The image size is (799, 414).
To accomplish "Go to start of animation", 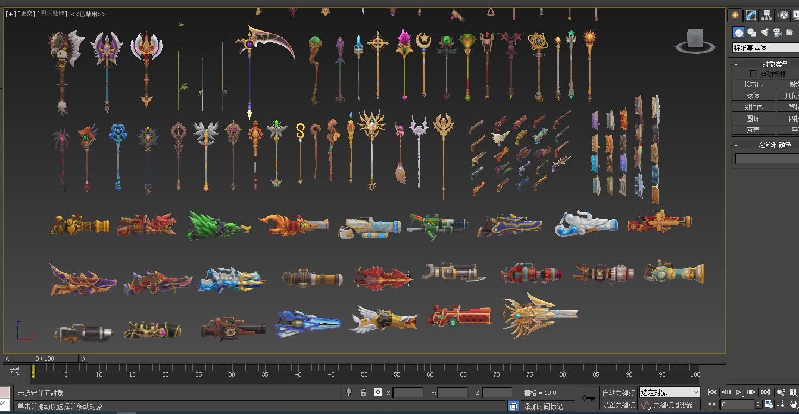I will [x=712, y=392].
